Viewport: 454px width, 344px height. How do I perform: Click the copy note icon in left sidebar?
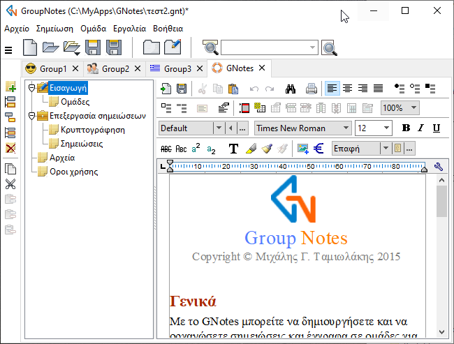[x=10, y=169]
